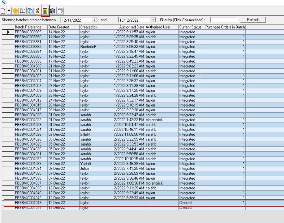This screenshot has width=284, height=223.
Task: Select batch PBBBVIC004038
Action: point(31,188)
